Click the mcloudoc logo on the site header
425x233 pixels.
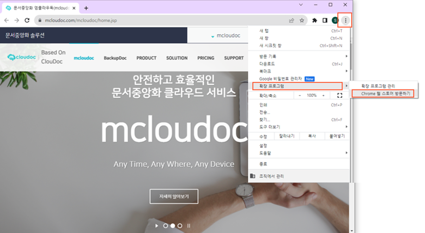click(x=22, y=57)
